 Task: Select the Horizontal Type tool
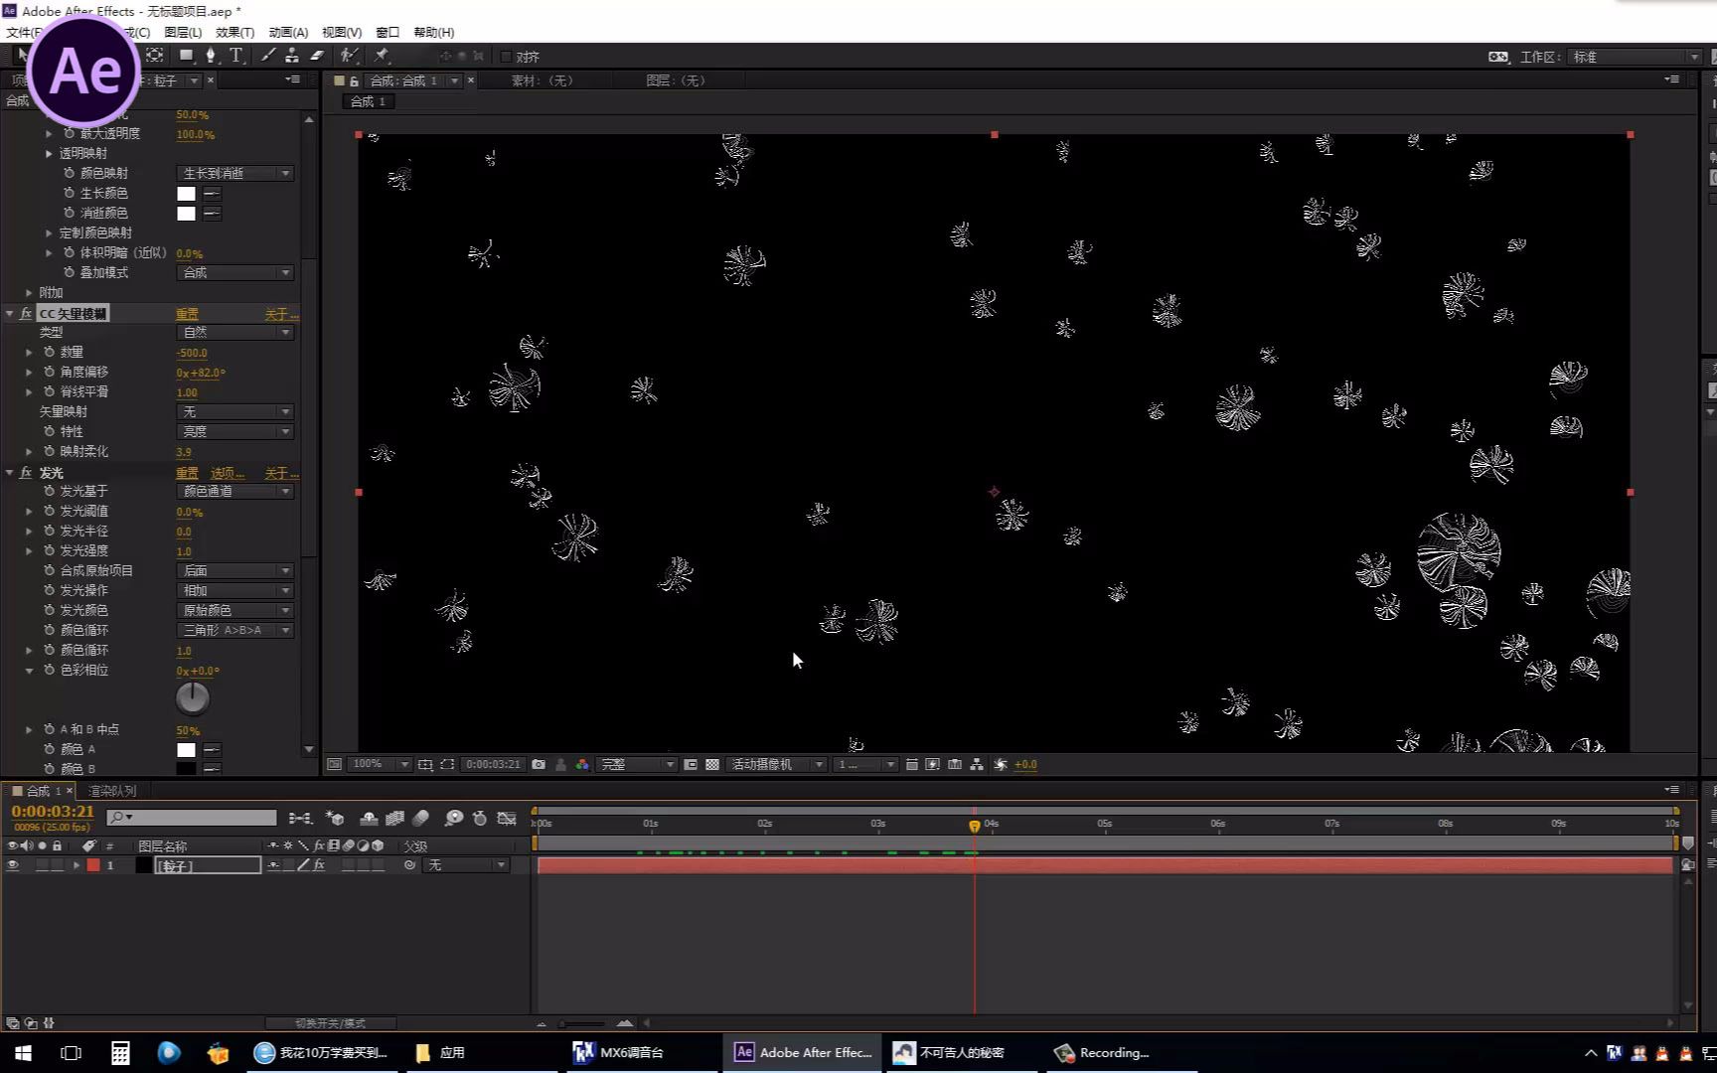(x=235, y=57)
